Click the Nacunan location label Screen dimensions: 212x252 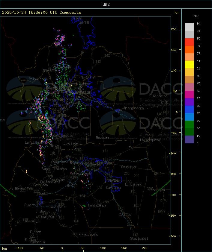(102, 137)
